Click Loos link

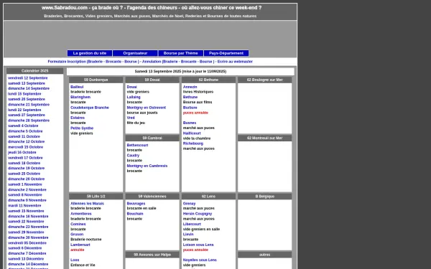pos(75,260)
